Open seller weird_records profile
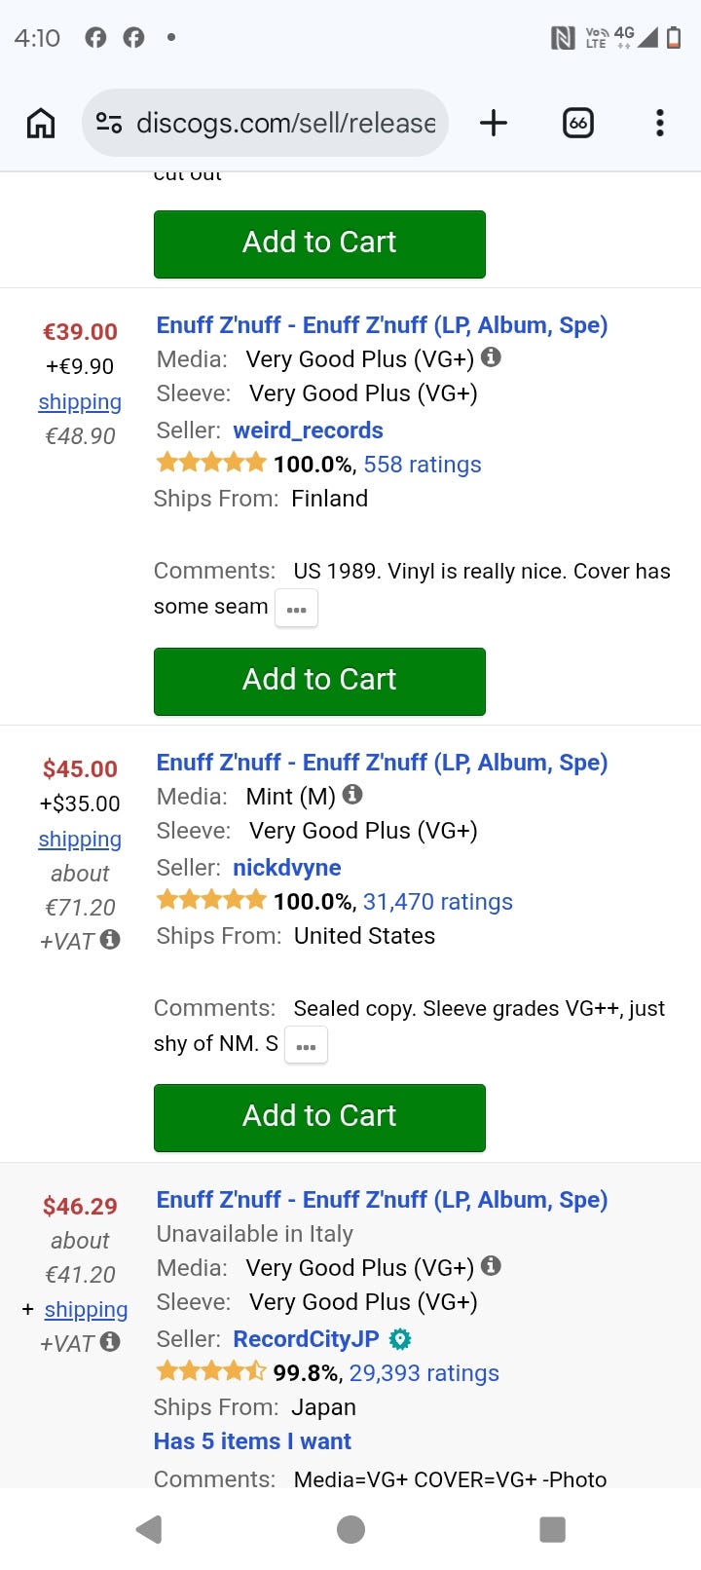The image size is (701, 1570). point(308,430)
